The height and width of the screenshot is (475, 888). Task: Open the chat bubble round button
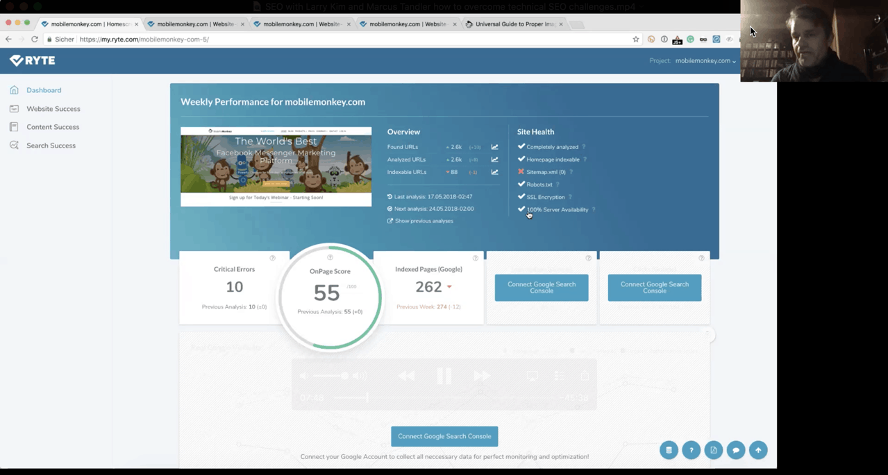coord(735,450)
